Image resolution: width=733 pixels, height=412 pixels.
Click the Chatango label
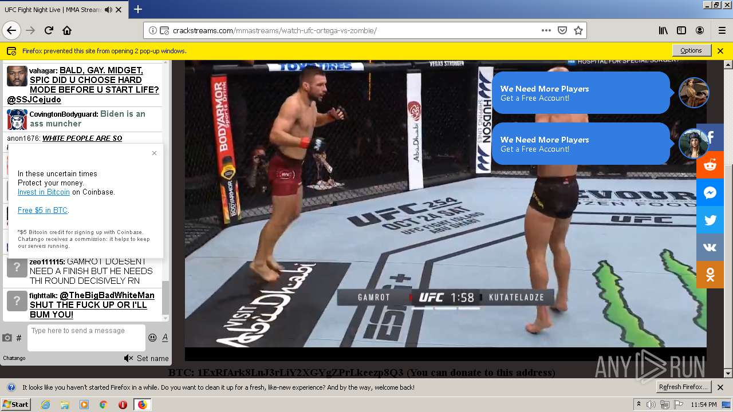tap(14, 358)
